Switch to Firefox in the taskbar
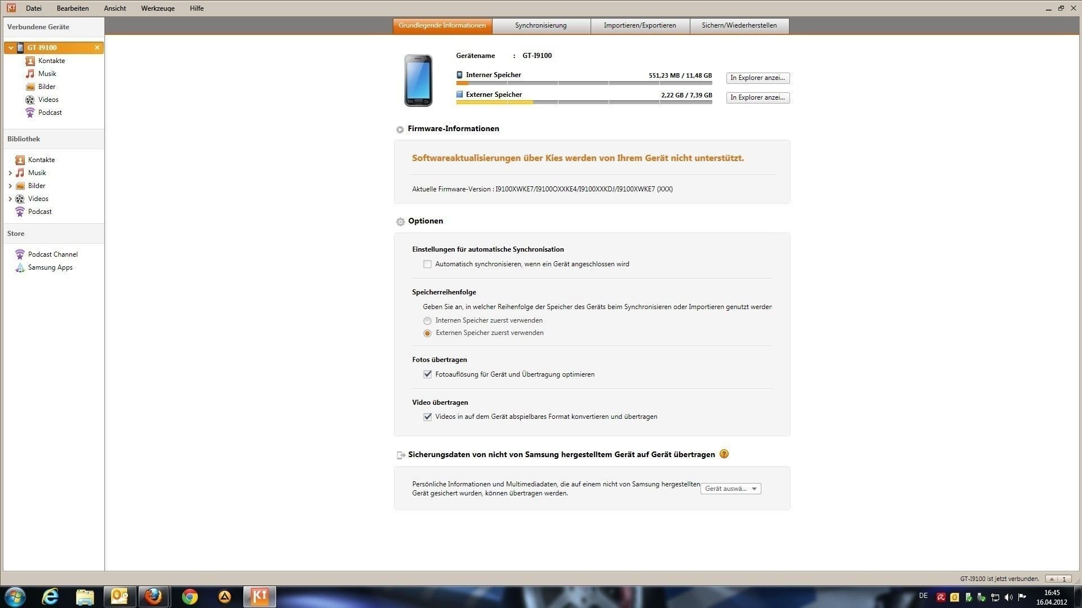 (x=154, y=597)
